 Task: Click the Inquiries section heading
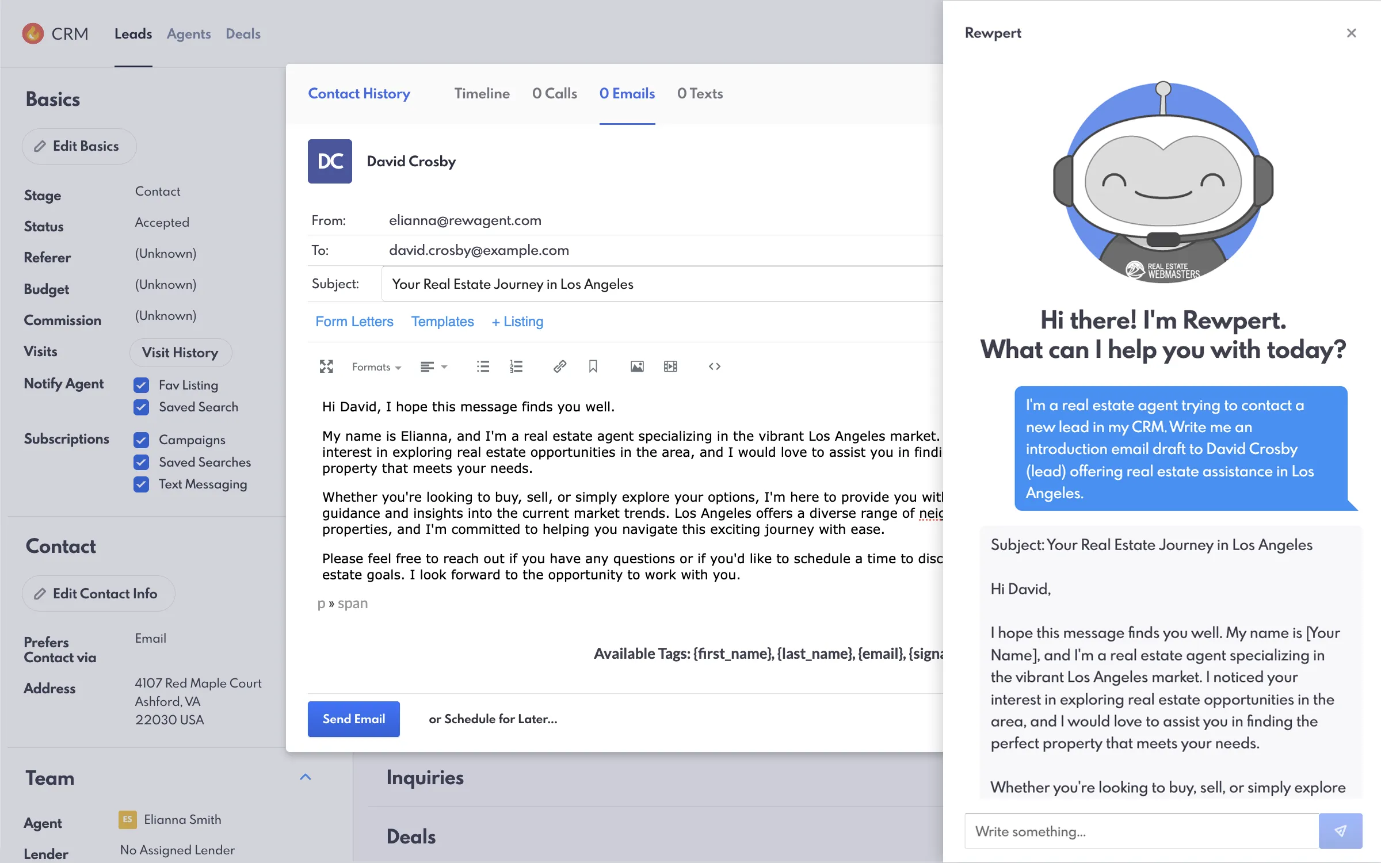coord(425,777)
